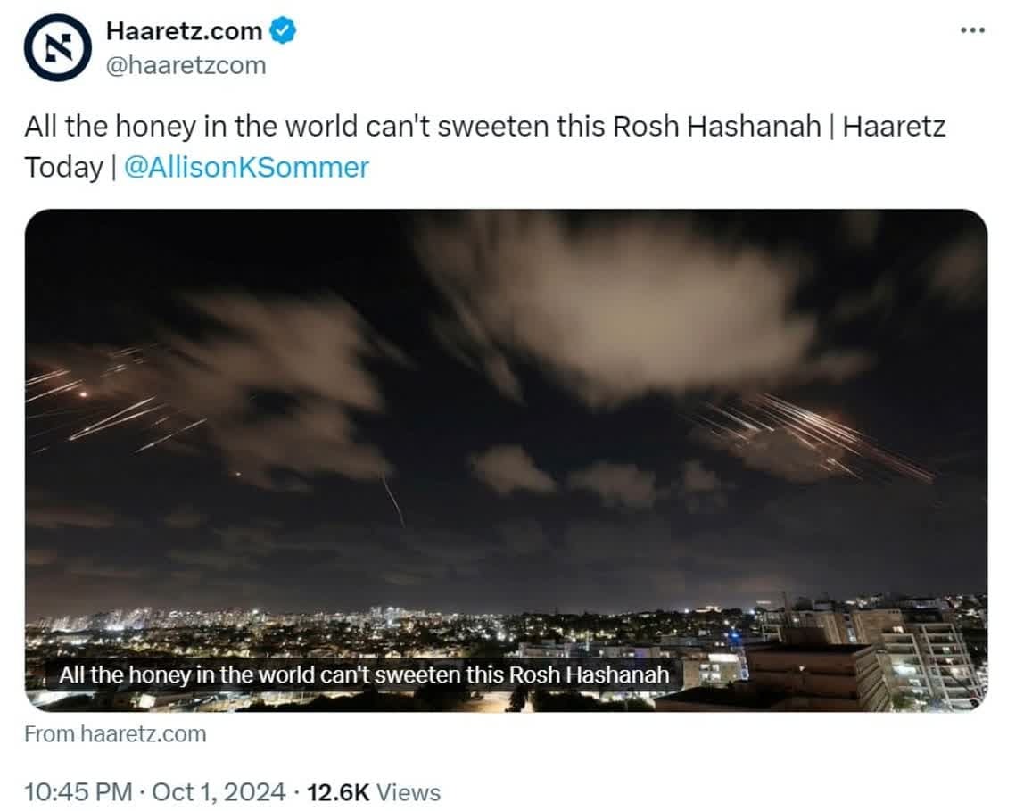View the 12.6K Views count
The height and width of the screenshot is (811, 1032).
[x=374, y=792]
